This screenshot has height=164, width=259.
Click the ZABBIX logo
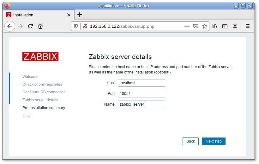tap(40, 56)
